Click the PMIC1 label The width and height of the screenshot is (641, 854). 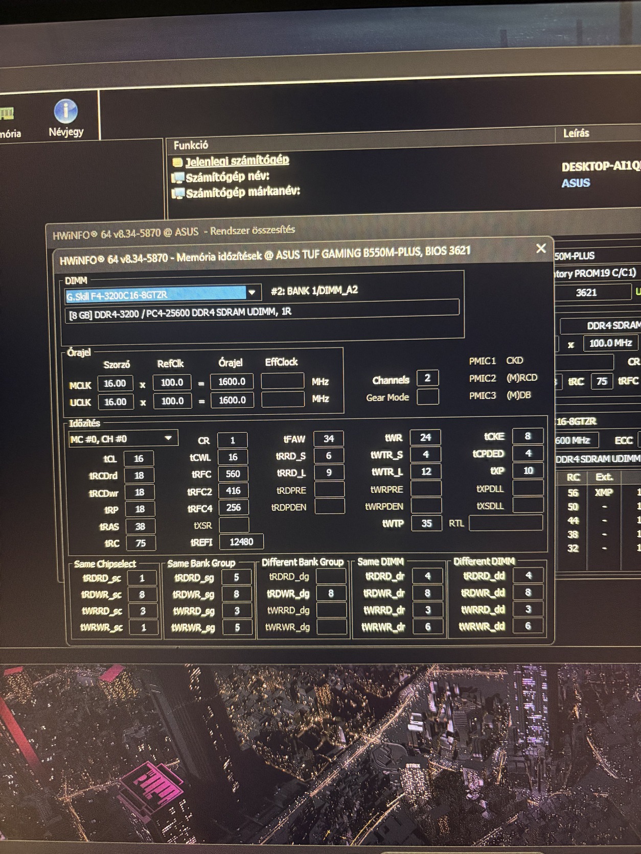(483, 361)
